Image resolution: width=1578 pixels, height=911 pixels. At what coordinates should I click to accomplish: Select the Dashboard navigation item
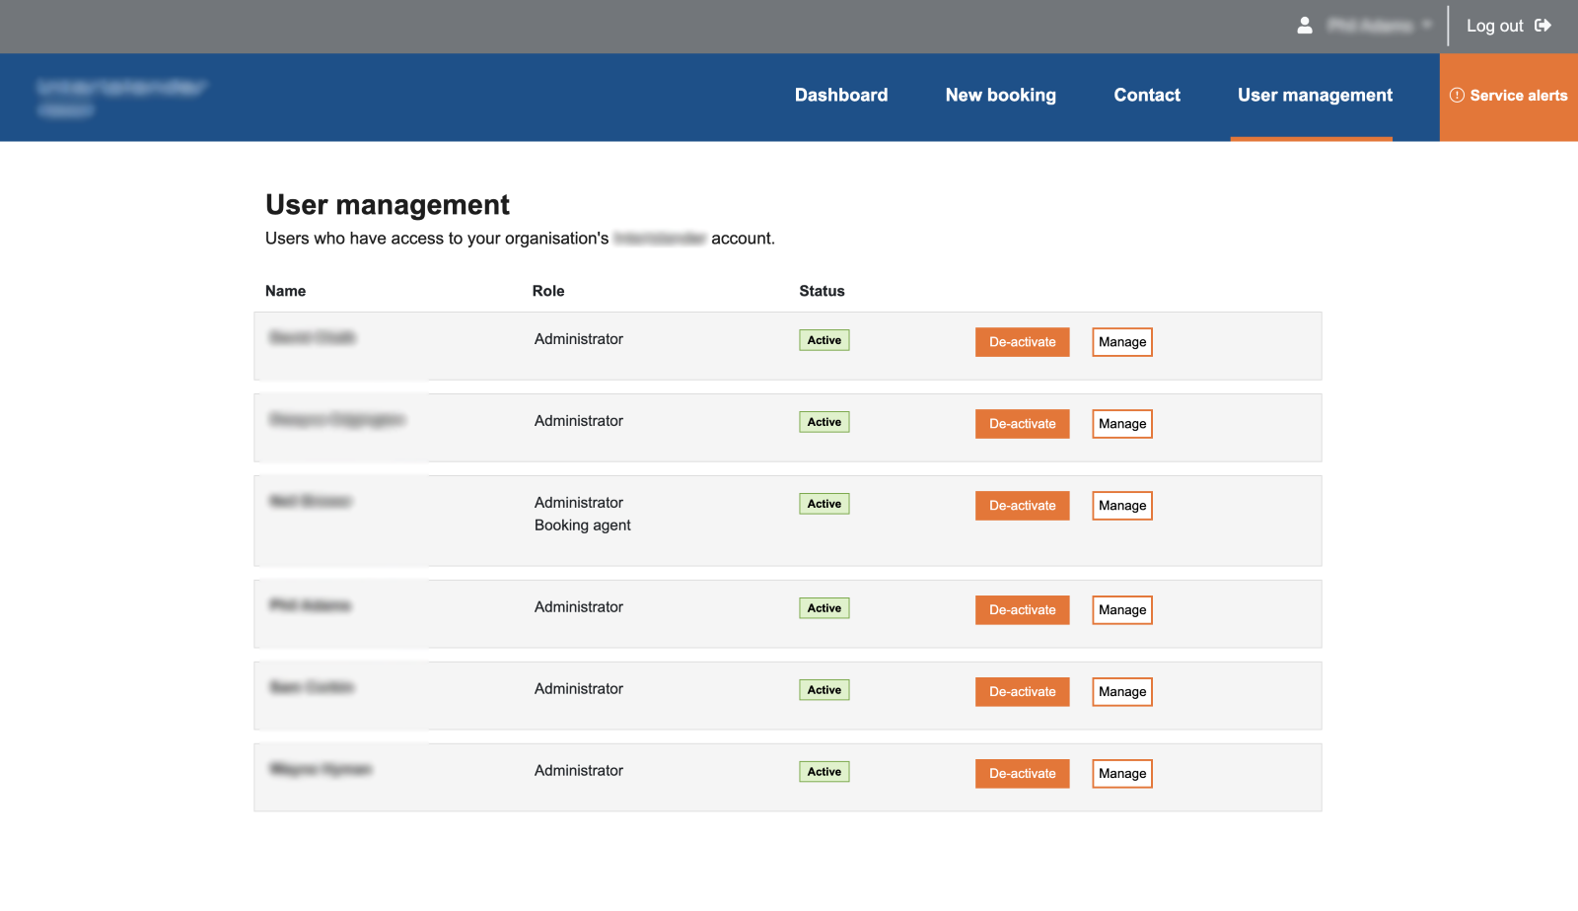(x=840, y=95)
